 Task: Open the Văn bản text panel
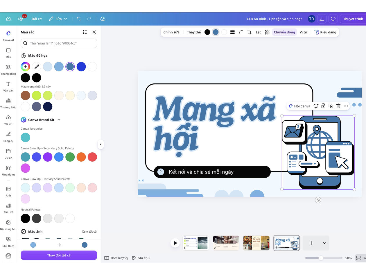(8, 87)
